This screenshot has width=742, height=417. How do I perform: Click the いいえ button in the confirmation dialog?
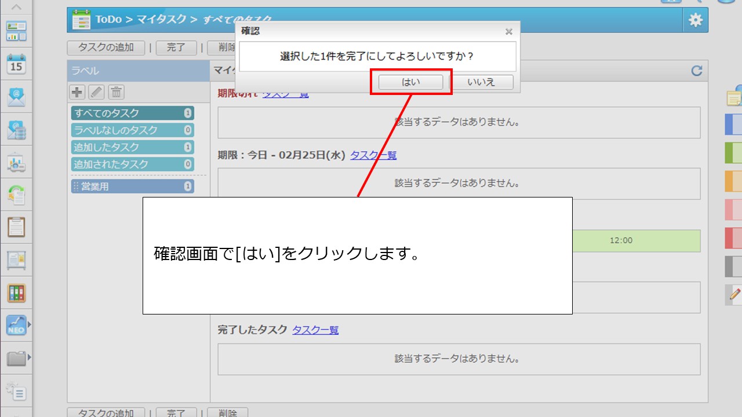[481, 82]
